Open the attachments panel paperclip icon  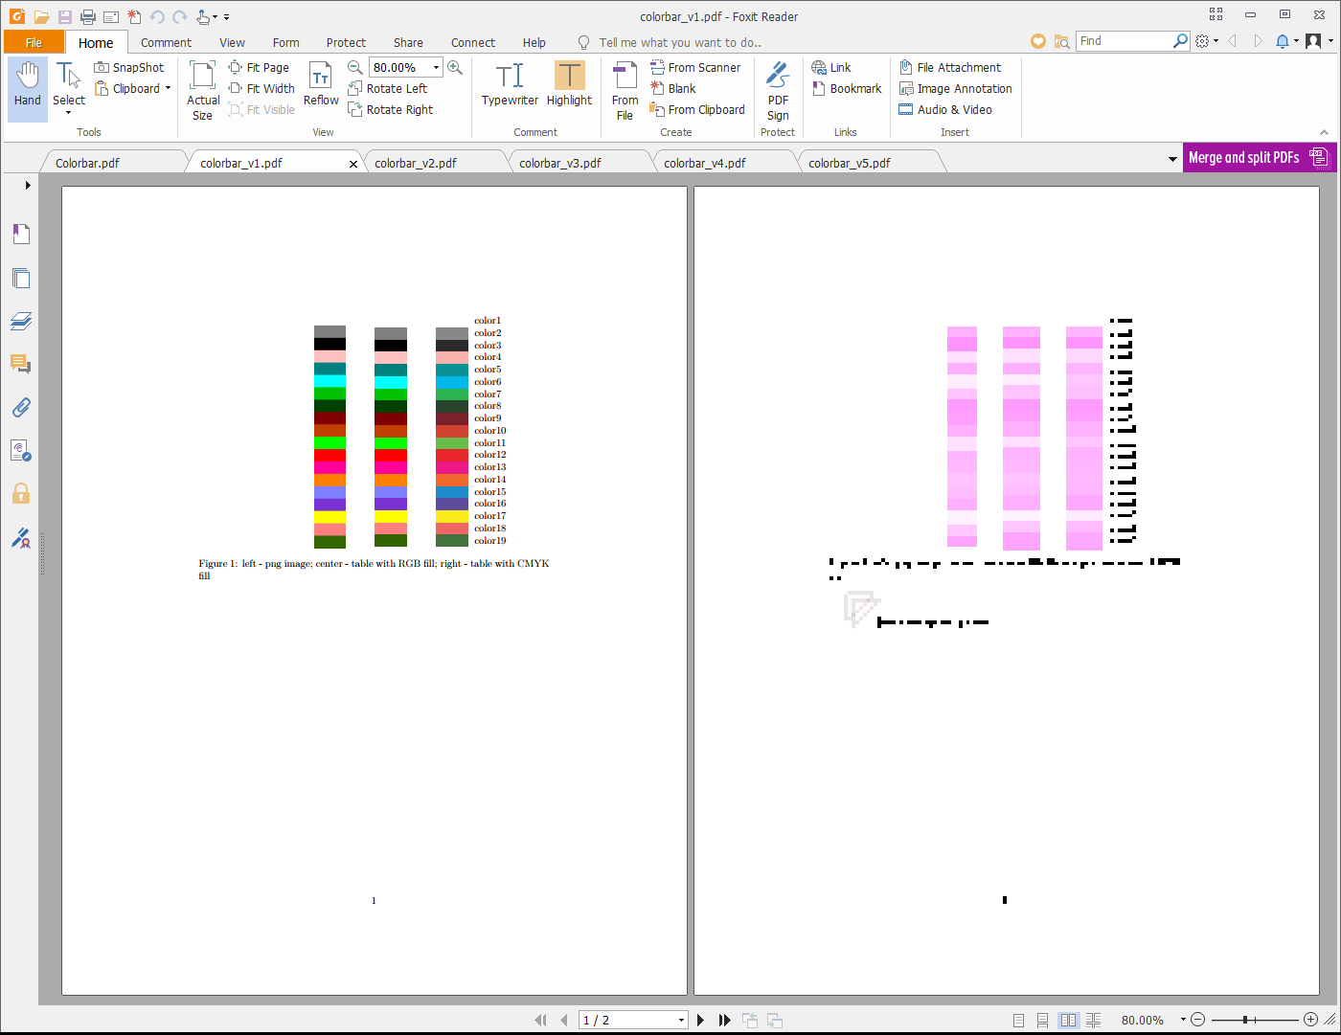(21, 408)
